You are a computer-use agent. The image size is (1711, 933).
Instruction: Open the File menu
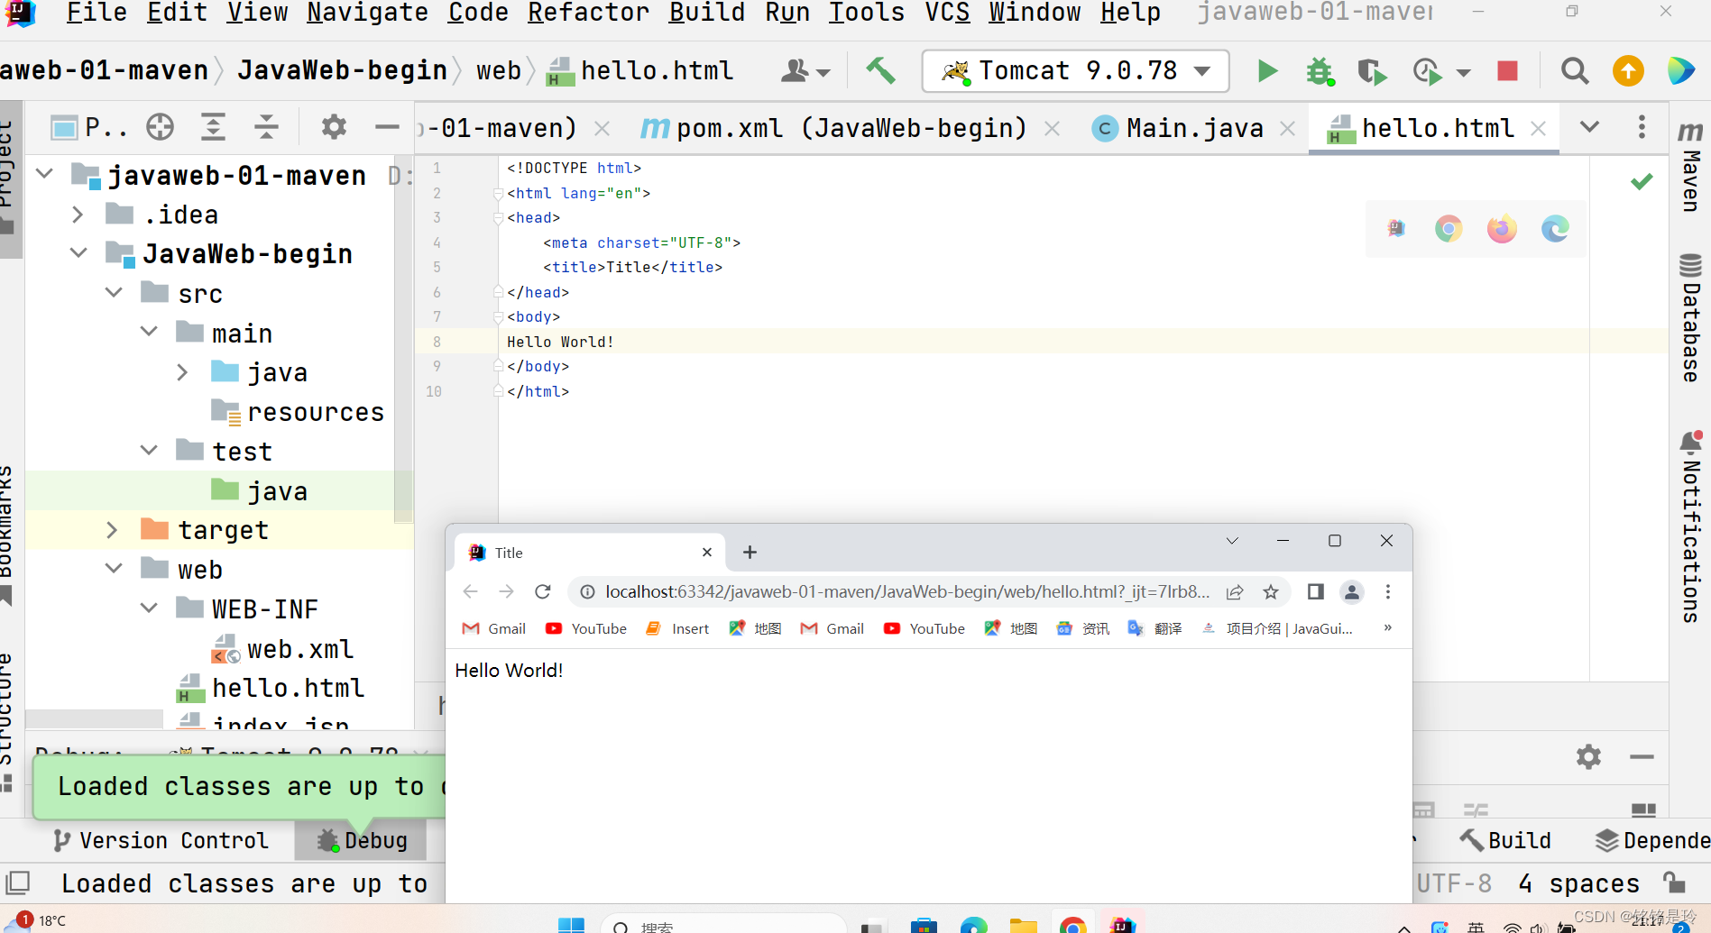click(97, 13)
